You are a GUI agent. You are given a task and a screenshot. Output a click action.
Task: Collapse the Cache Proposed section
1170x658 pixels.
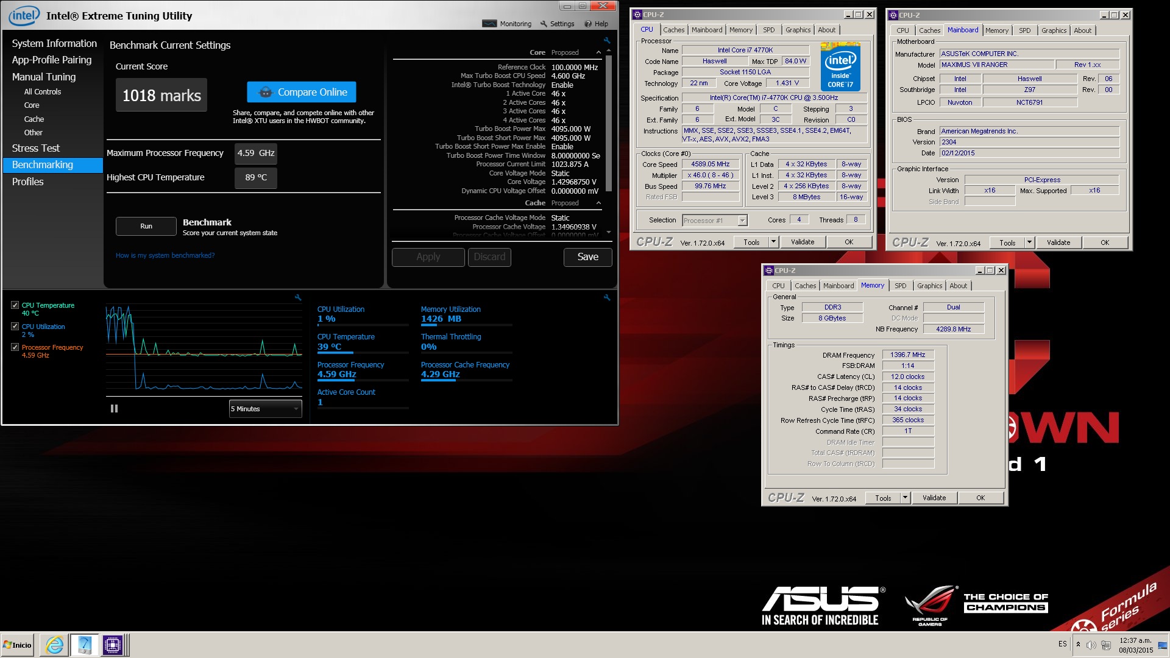[x=598, y=203]
